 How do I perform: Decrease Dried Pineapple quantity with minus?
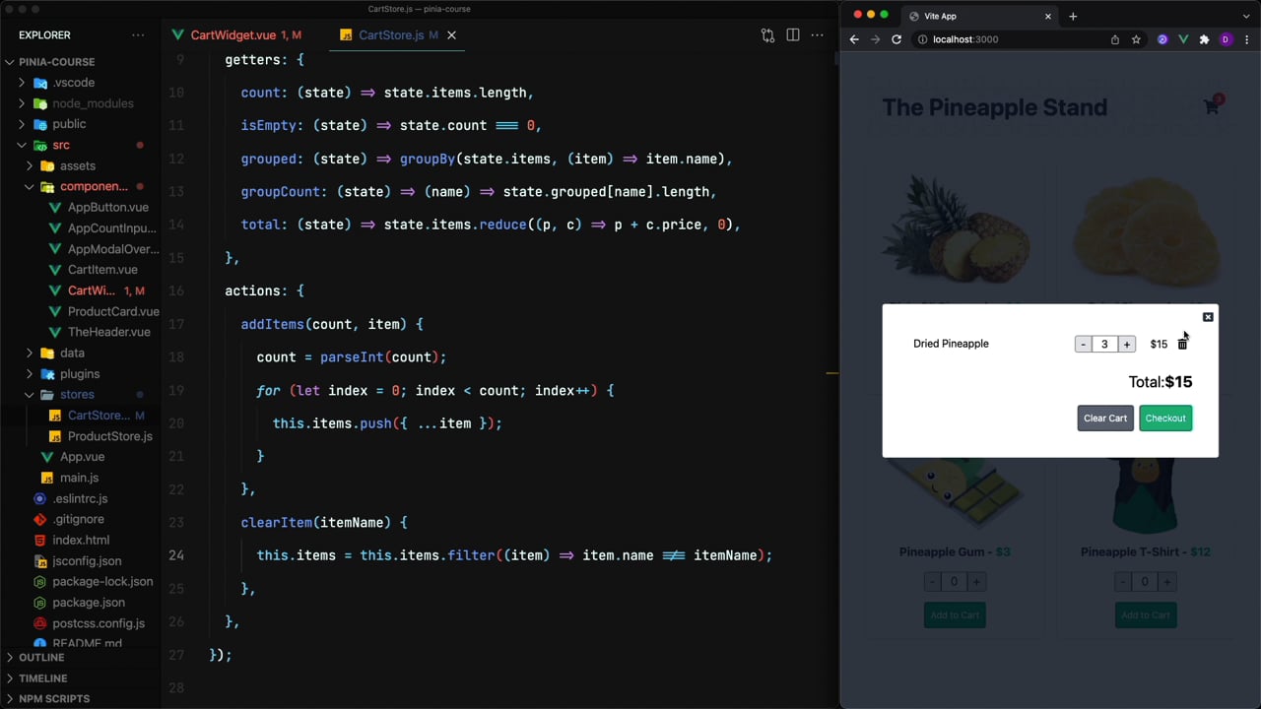(1083, 344)
